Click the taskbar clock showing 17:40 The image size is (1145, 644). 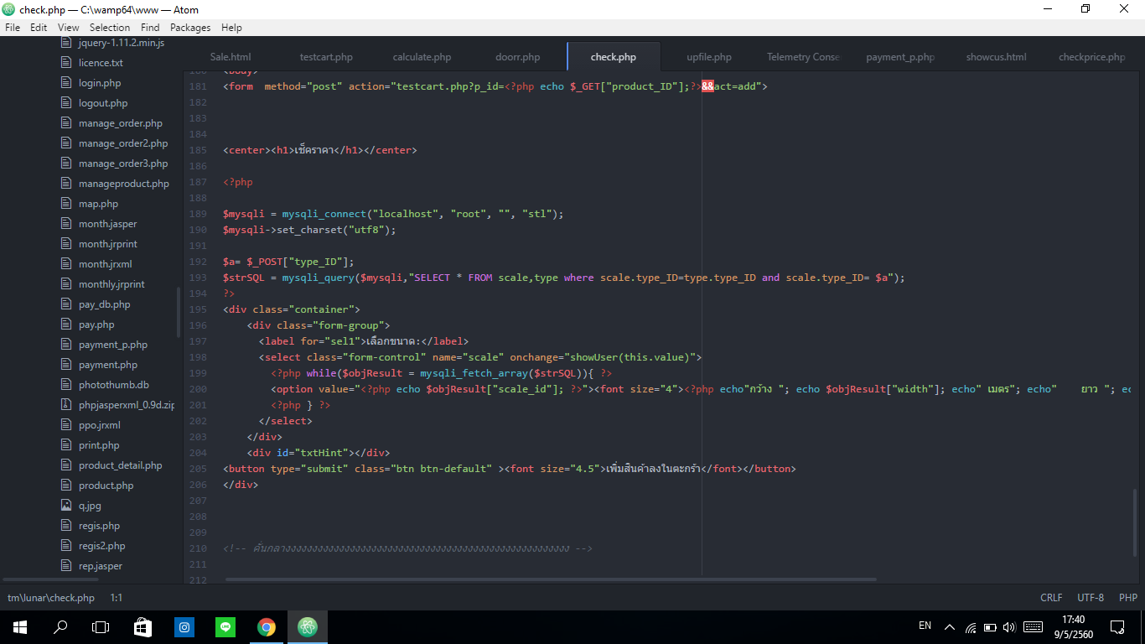(x=1073, y=627)
